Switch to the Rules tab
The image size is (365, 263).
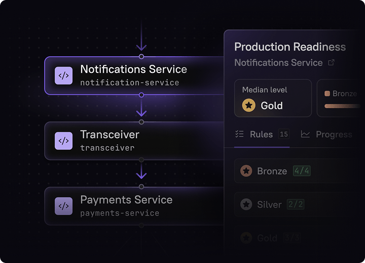click(x=262, y=135)
